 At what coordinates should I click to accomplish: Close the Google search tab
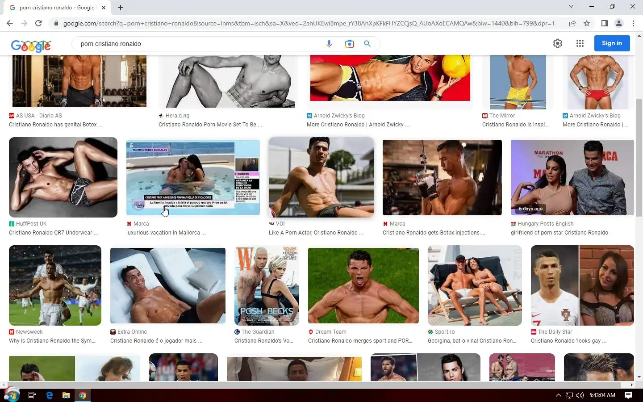tap(104, 8)
